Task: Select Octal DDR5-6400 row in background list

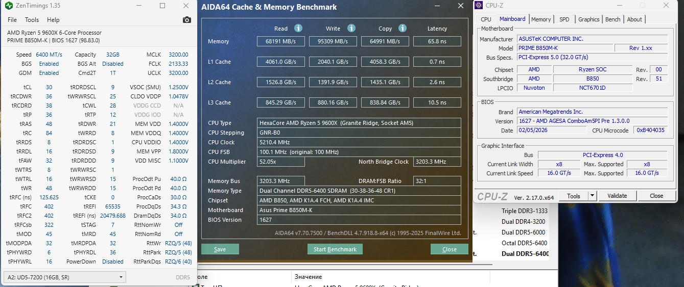Action: (524, 243)
